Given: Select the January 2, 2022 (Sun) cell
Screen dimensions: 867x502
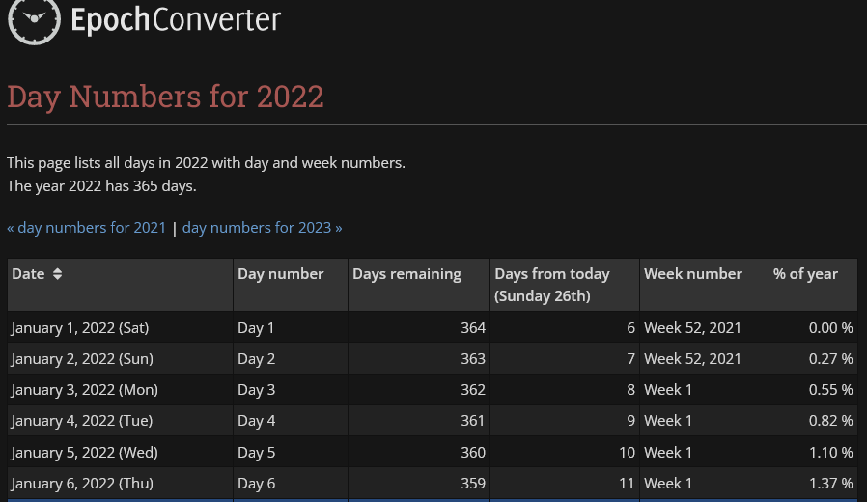Looking at the screenshot, I should [120, 359].
